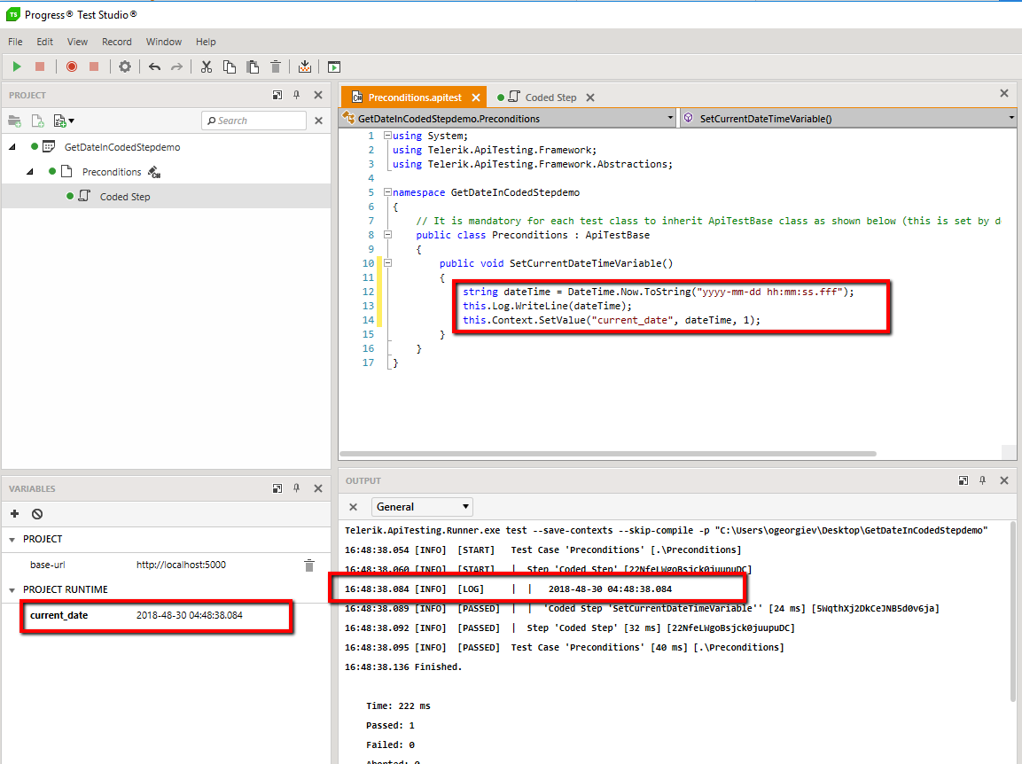Screen dimensions: 1022x764
Task: Open settings via the gear icon
Action: point(125,66)
